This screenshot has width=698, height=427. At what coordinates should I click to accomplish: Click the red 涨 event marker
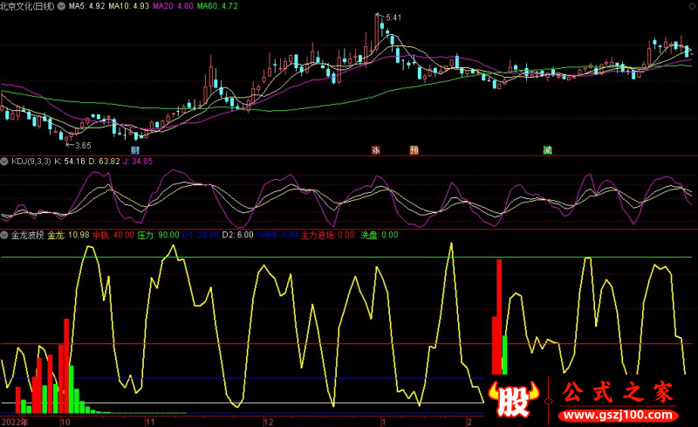376,149
